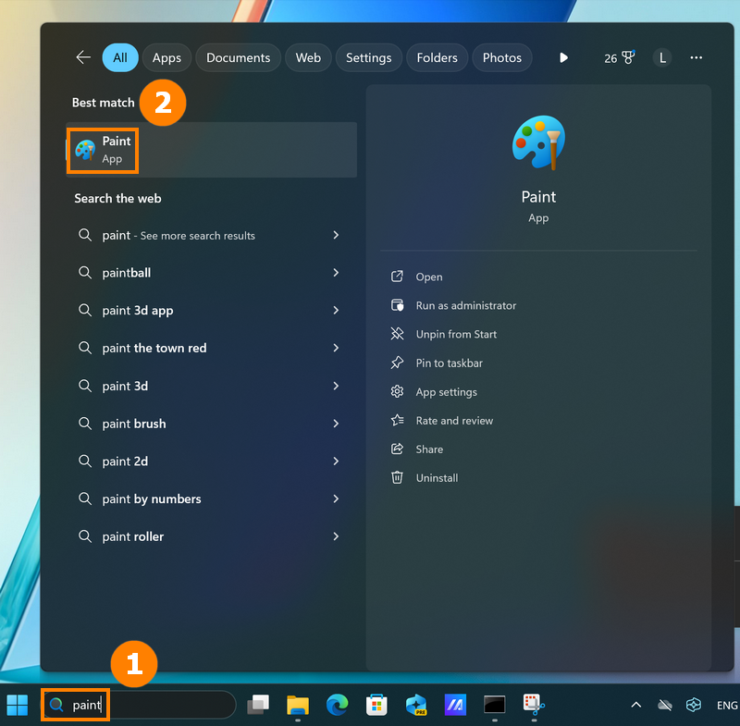This screenshot has height=726, width=740.
Task: Select 'paint by numbers' suggestion
Action: point(211,498)
